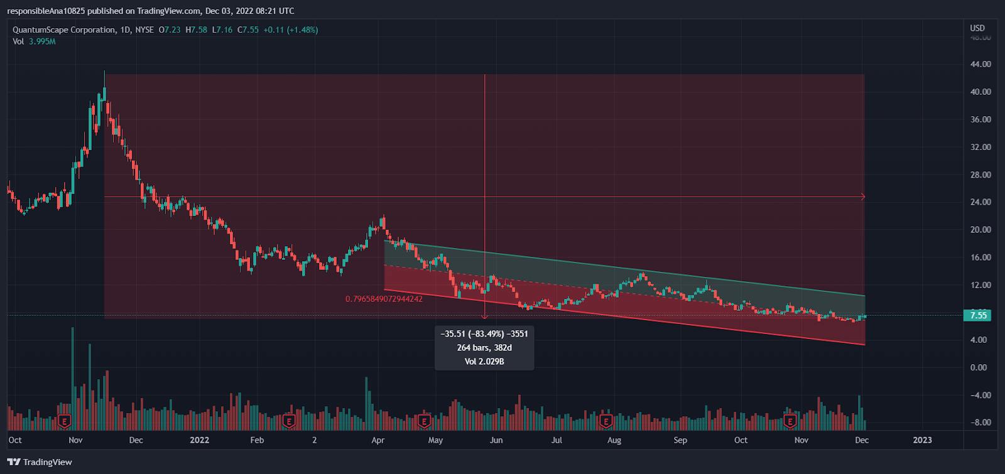Viewport: 1005px width, 474px height.
Task: Click the low value L7.16
Action: 222,30
